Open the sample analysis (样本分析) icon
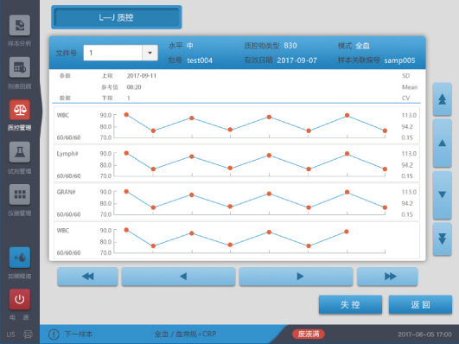The image size is (459, 344). [x=20, y=25]
